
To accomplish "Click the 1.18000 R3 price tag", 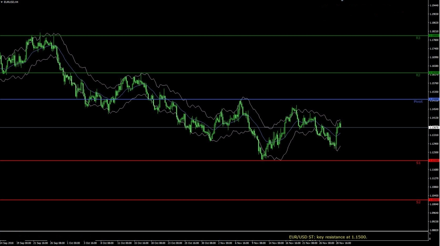I will [x=434, y=36].
